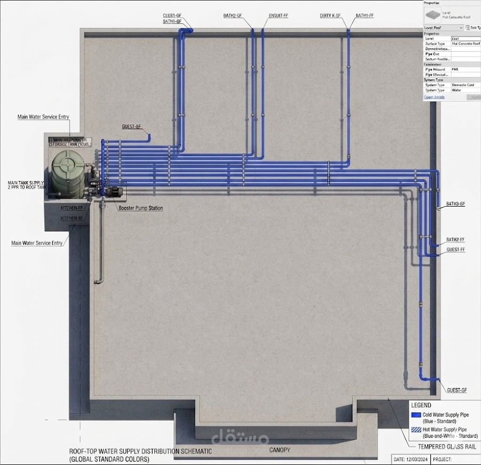Select the 'BATH2-GF' label at top
The width and height of the screenshot is (481, 465).
(233, 15)
